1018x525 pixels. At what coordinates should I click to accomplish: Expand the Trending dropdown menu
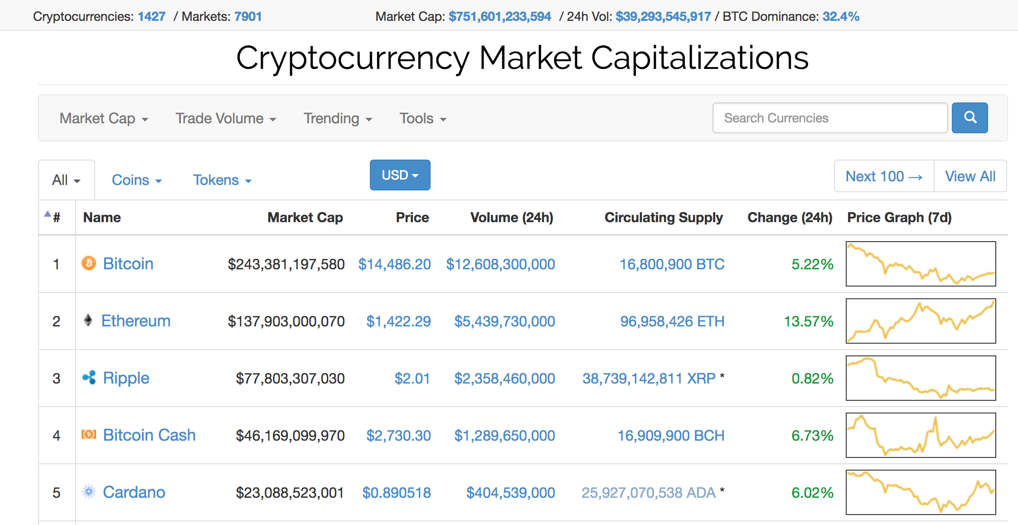pyautogui.click(x=338, y=118)
